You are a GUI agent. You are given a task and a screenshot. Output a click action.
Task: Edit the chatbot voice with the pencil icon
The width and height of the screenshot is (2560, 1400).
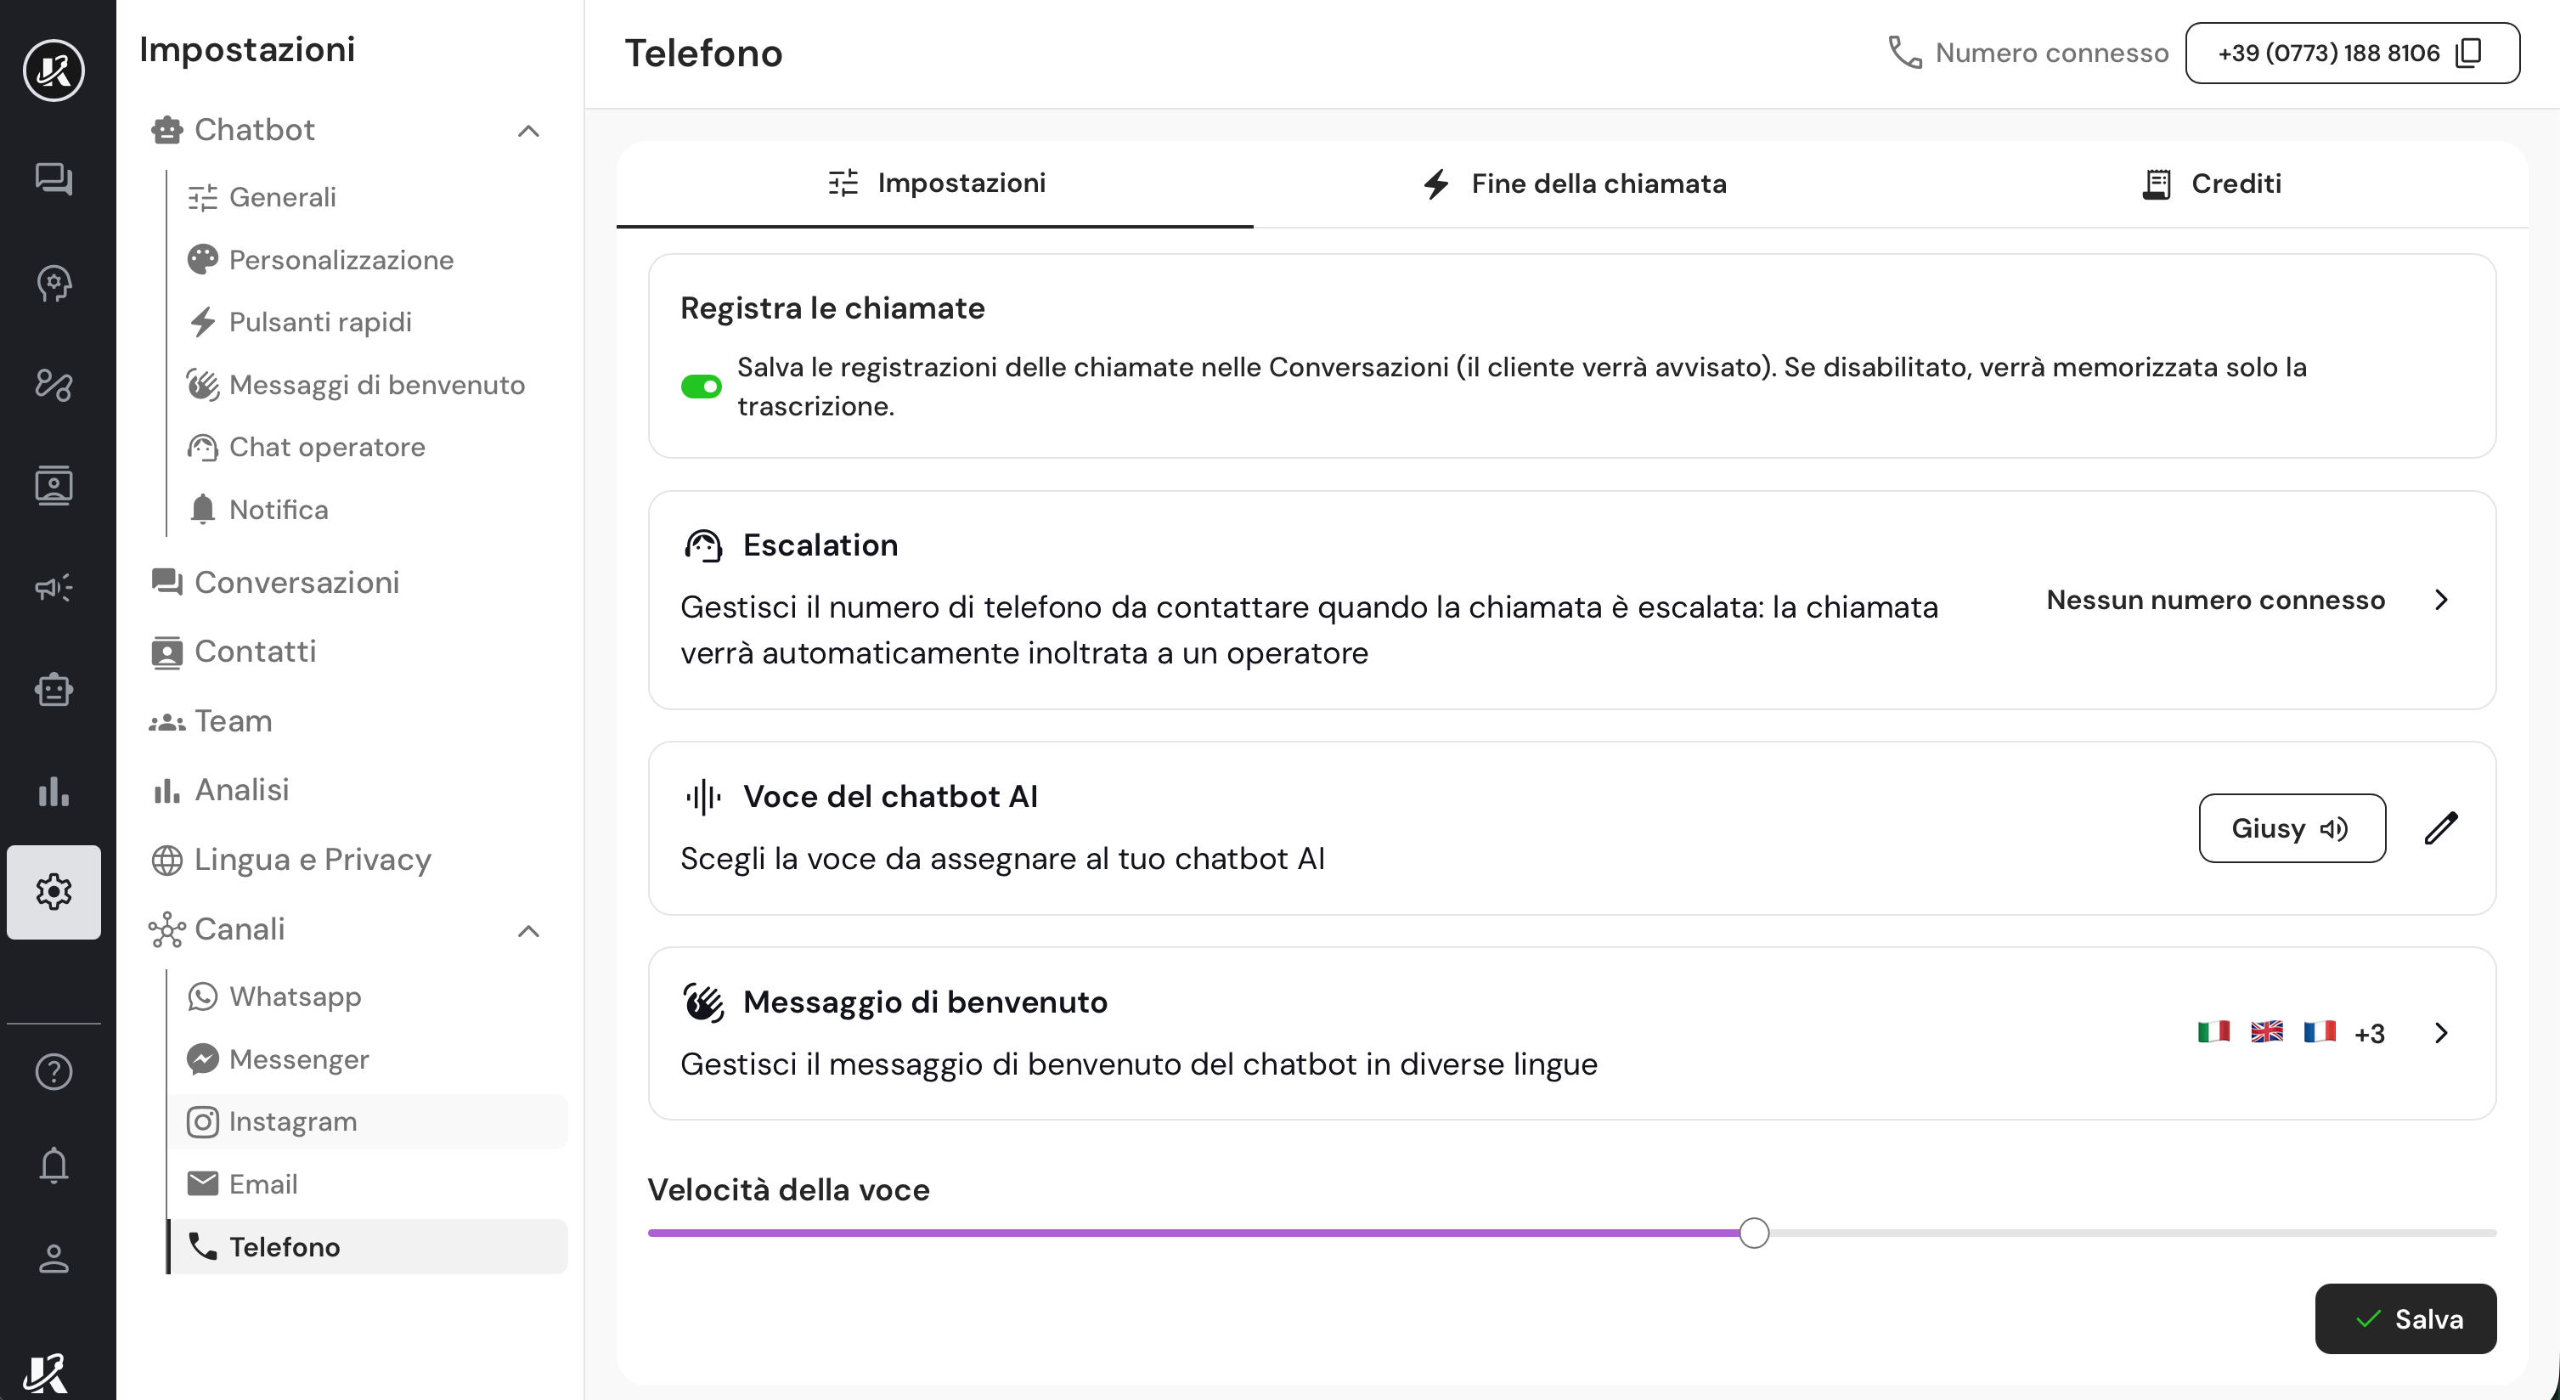click(2441, 827)
